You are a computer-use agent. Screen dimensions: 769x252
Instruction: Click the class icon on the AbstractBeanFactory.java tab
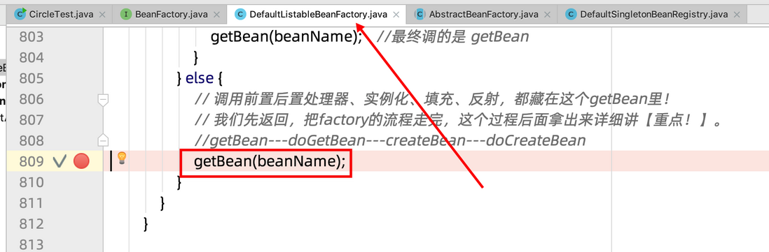[x=419, y=15]
